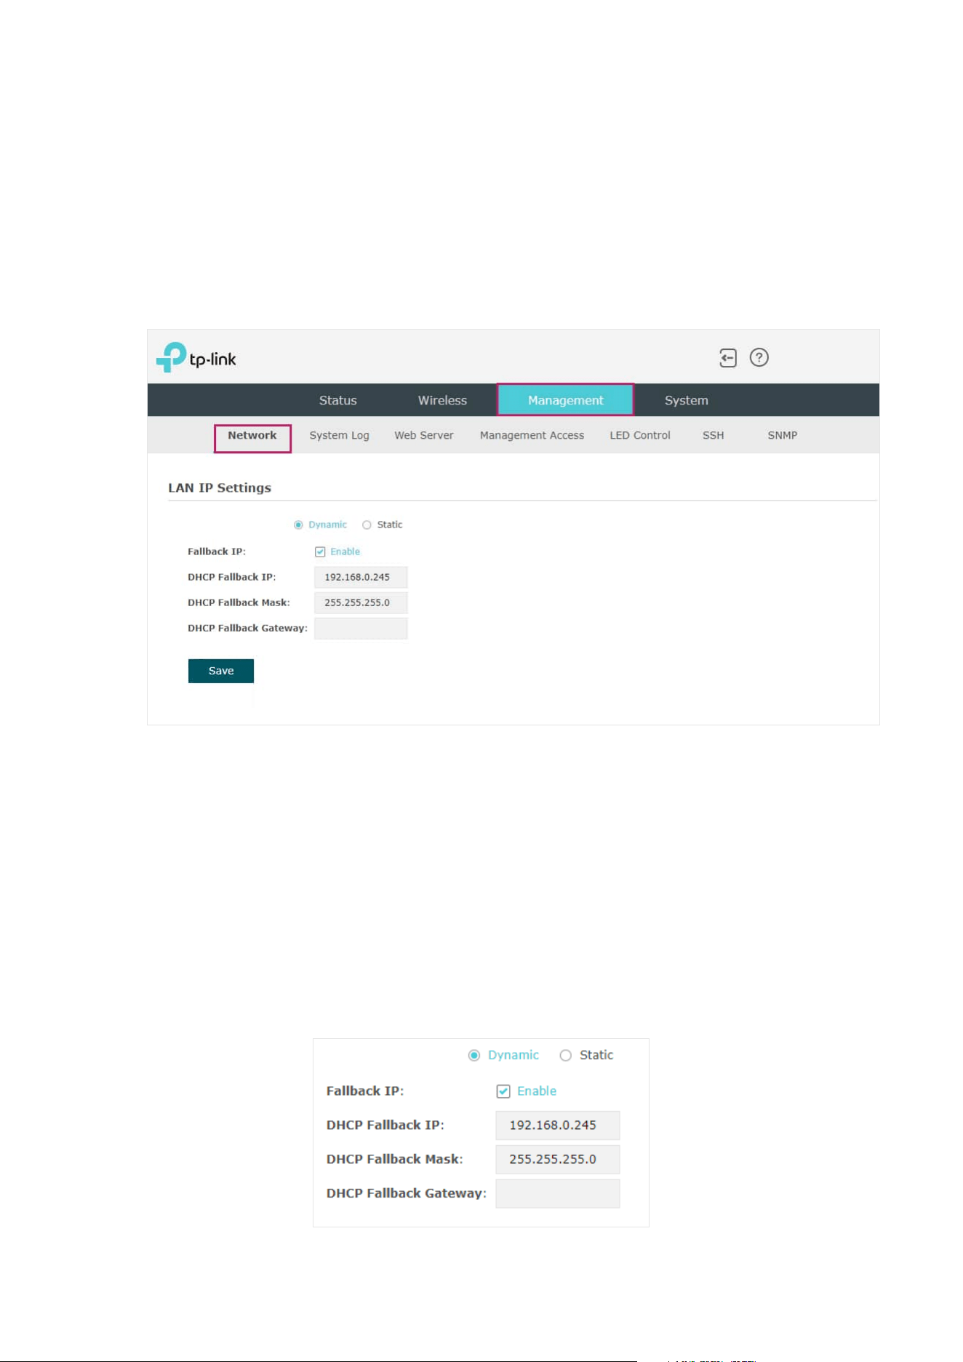The width and height of the screenshot is (963, 1362).
Task: Click the logout icon in header
Action: pyautogui.click(x=727, y=358)
